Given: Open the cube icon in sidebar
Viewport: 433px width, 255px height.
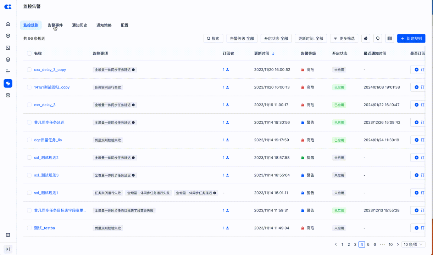Looking at the screenshot, I should click(x=8, y=36).
